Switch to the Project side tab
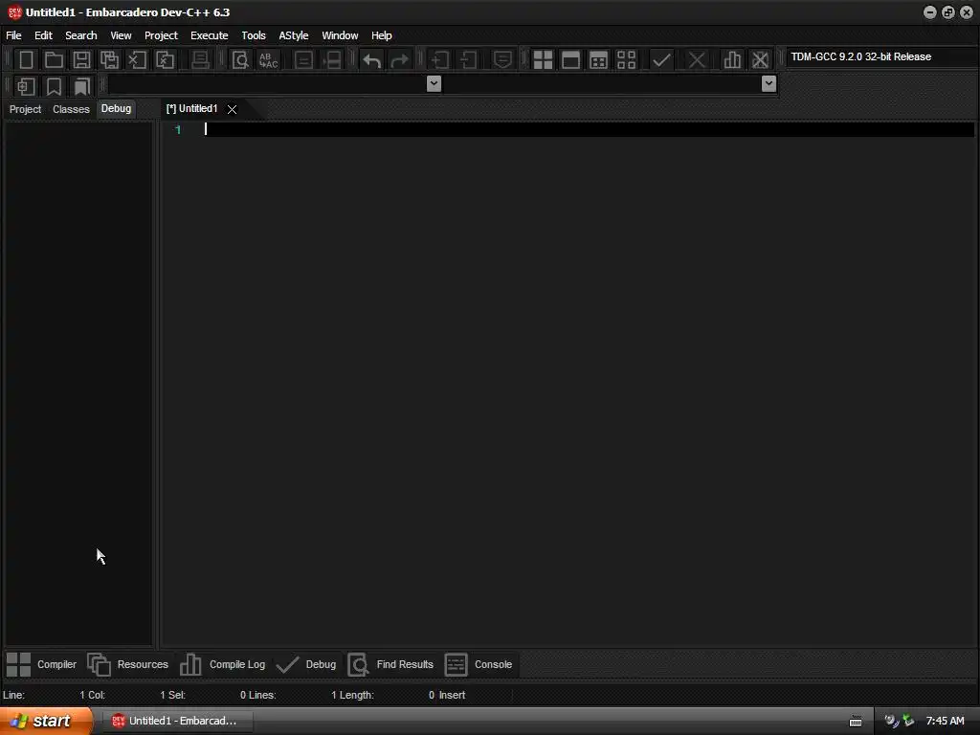This screenshot has width=980, height=735. click(25, 109)
